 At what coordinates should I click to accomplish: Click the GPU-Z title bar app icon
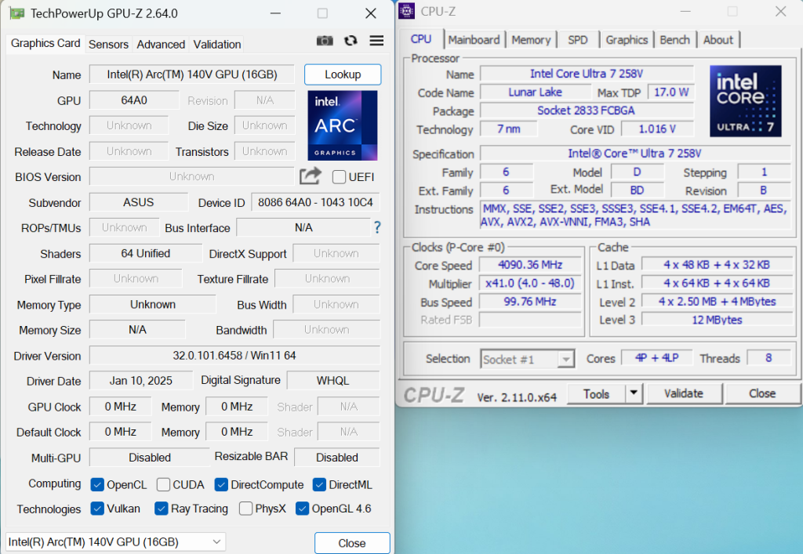point(16,13)
